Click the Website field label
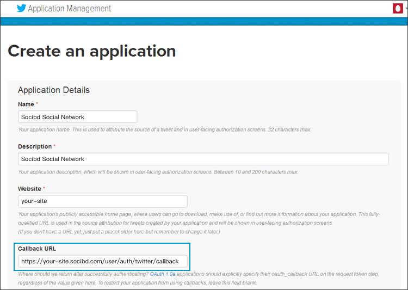Image resolution: width=408 pixels, height=290 pixels. pyautogui.click(x=30, y=188)
